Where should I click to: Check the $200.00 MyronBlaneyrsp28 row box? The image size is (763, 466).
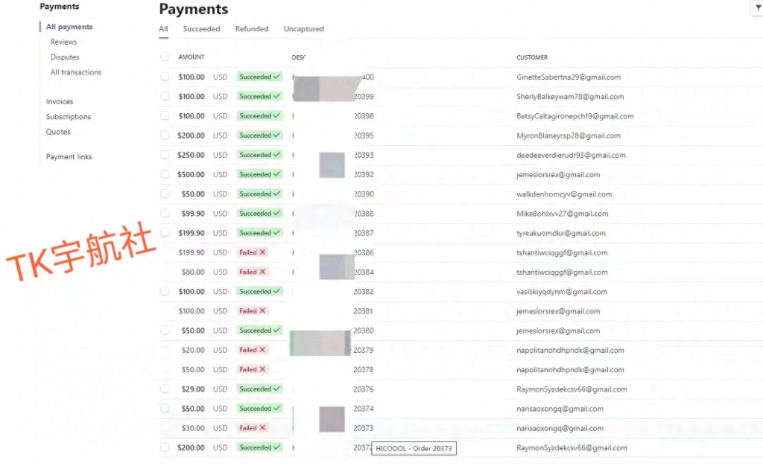165,135
